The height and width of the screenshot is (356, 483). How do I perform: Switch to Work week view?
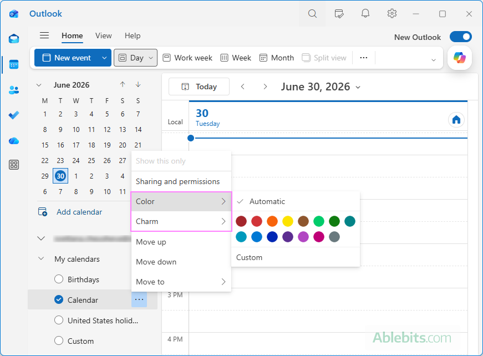187,58
